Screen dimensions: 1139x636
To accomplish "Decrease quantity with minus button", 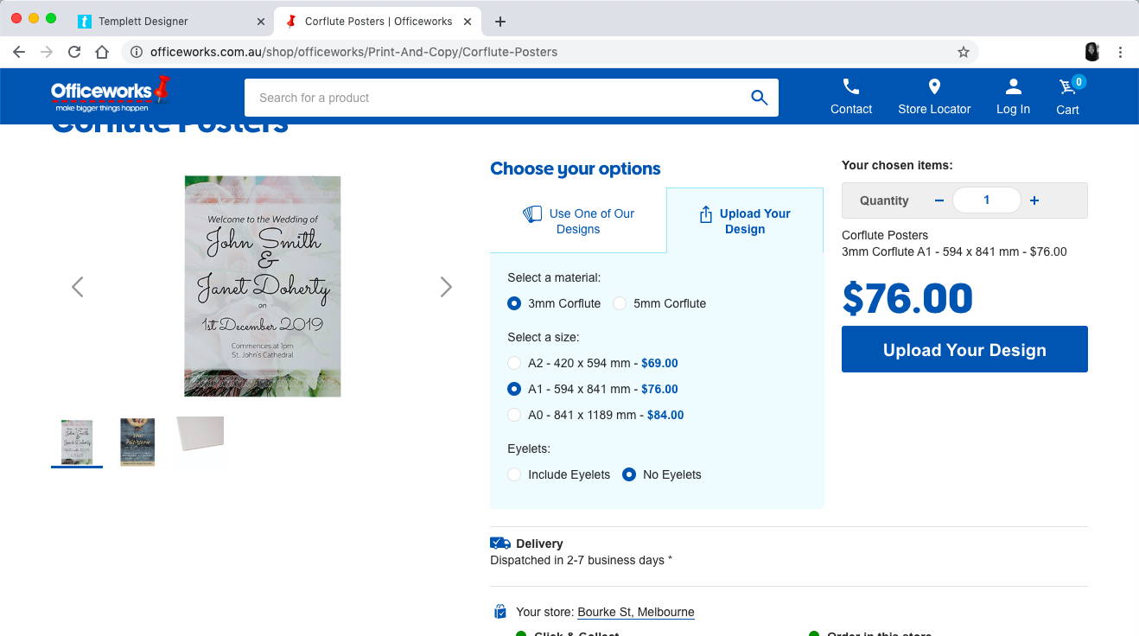I will pyautogui.click(x=939, y=200).
